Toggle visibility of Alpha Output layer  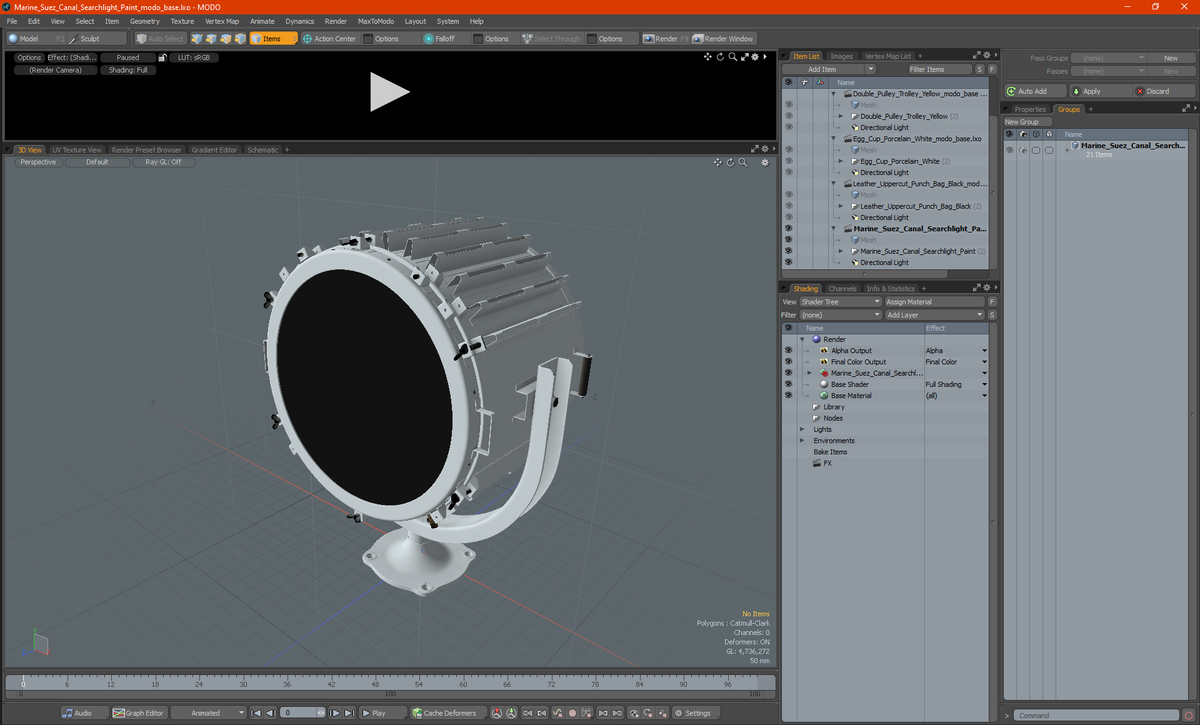(788, 351)
